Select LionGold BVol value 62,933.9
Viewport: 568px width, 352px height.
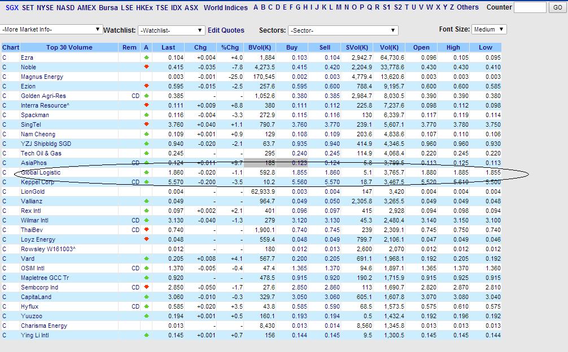[263, 191]
